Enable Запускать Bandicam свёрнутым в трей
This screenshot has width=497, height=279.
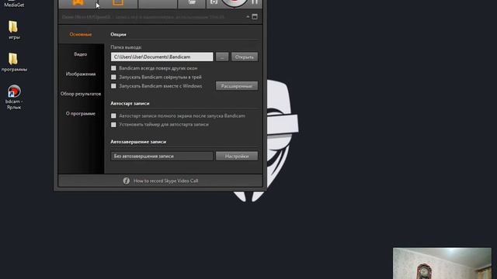(113, 77)
